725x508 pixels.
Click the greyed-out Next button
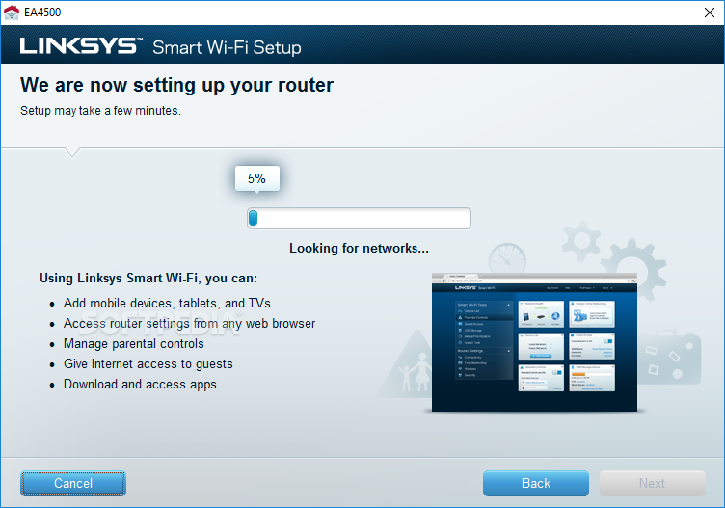(652, 484)
